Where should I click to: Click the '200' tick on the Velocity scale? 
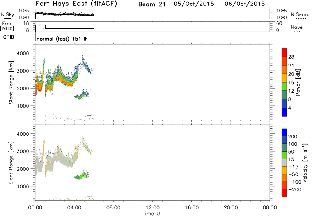coord(293,136)
